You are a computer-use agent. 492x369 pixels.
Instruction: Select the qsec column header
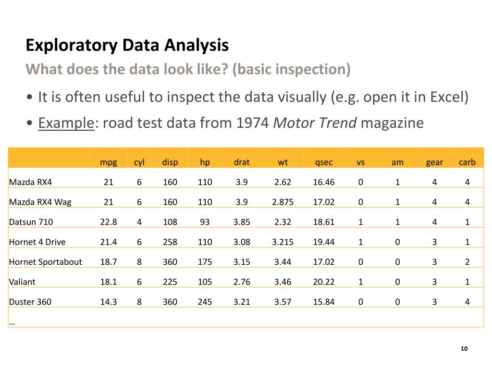324,162
